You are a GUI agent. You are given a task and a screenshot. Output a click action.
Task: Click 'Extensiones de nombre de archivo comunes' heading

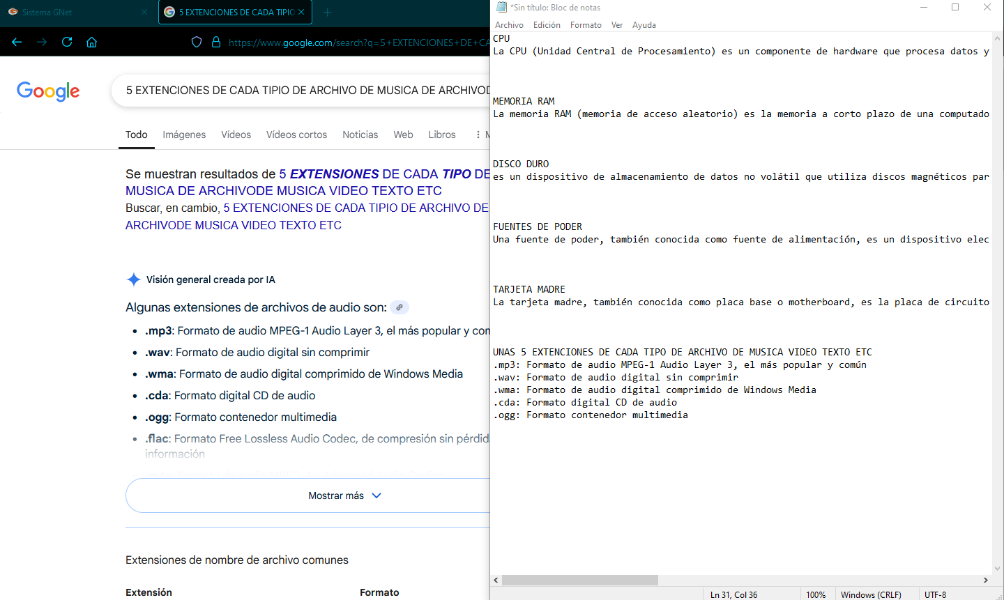(x=237, y=560)
